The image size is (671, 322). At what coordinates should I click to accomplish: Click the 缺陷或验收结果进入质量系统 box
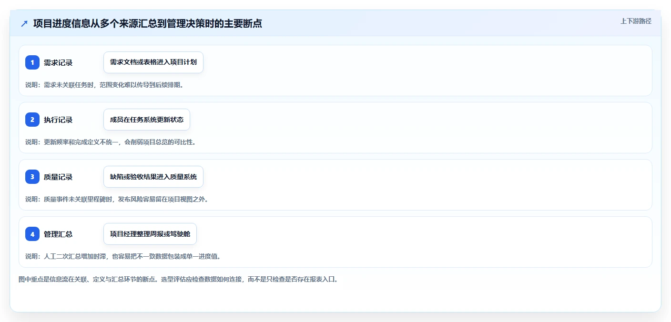pyautogui.click(x=153, y=177)
